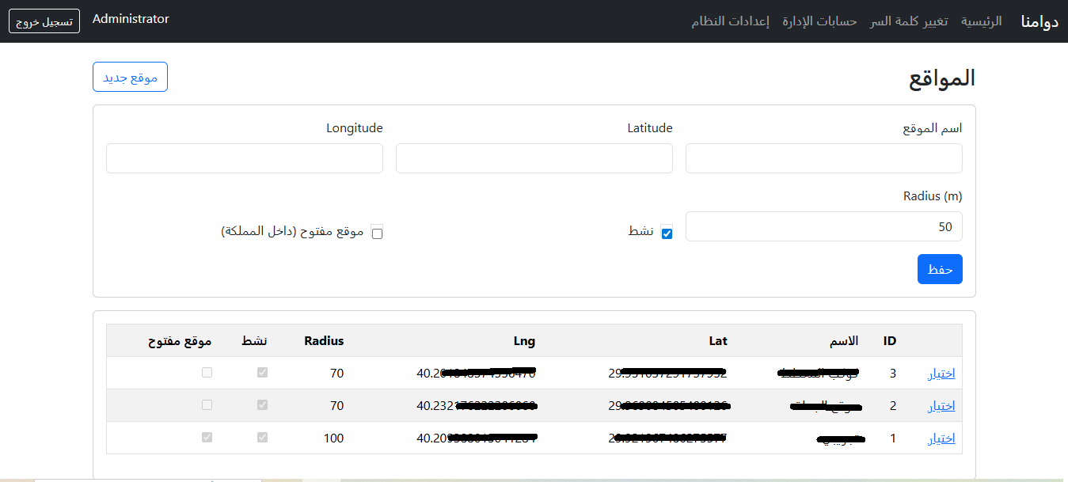Open اختبار link for row ID 2
Viewport: 1068px width, 482px height.
pos(941,404)
